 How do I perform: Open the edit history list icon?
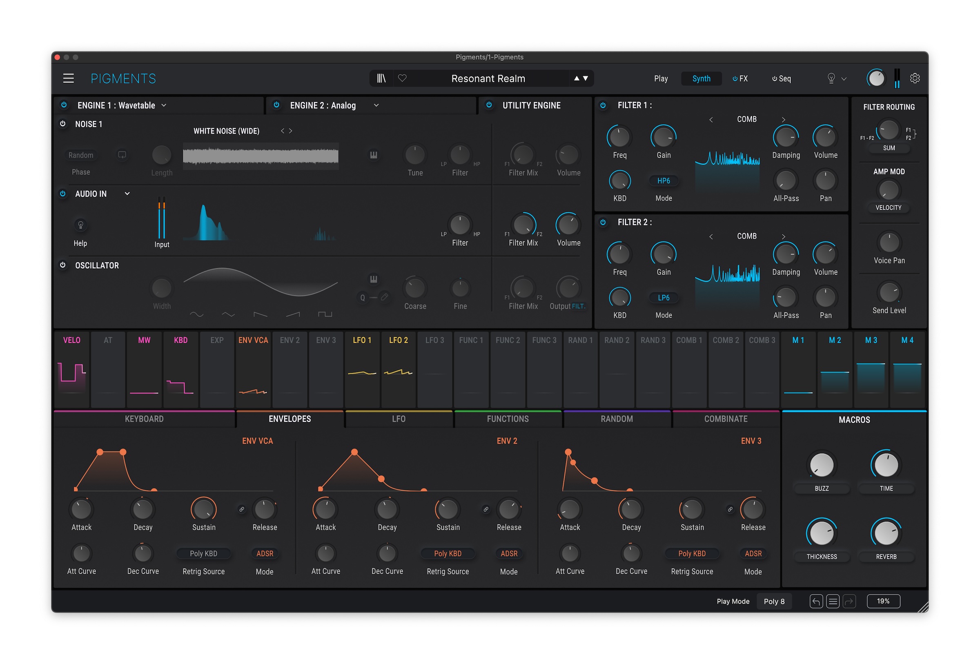click(x=833, y=602)
